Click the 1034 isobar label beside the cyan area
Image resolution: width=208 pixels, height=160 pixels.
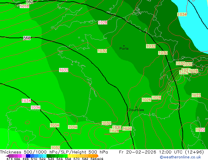click(182, 14)
